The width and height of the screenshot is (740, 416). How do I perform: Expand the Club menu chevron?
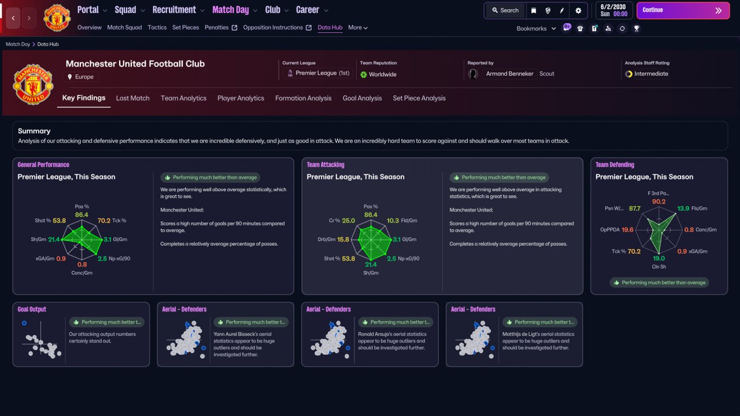(x=286, y=10)
